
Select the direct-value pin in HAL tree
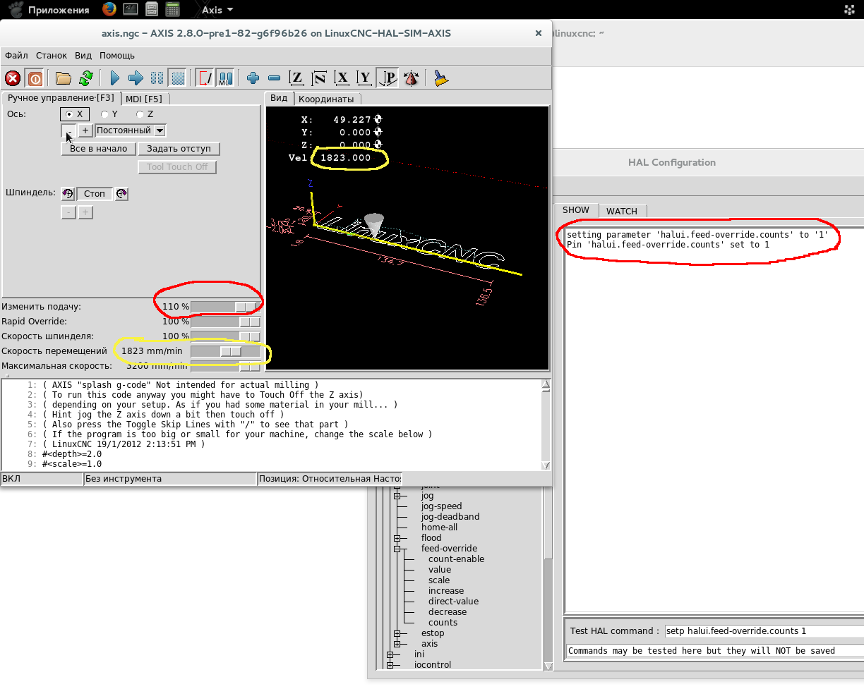453,602
